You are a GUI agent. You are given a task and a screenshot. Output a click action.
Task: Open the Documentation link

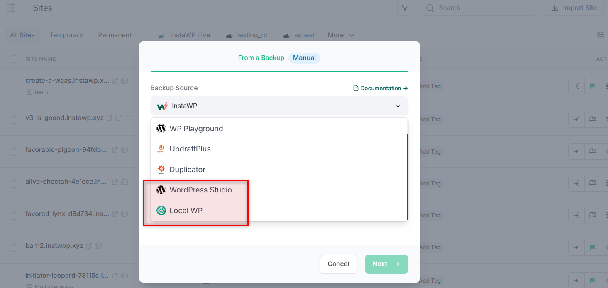coord(381,88)
